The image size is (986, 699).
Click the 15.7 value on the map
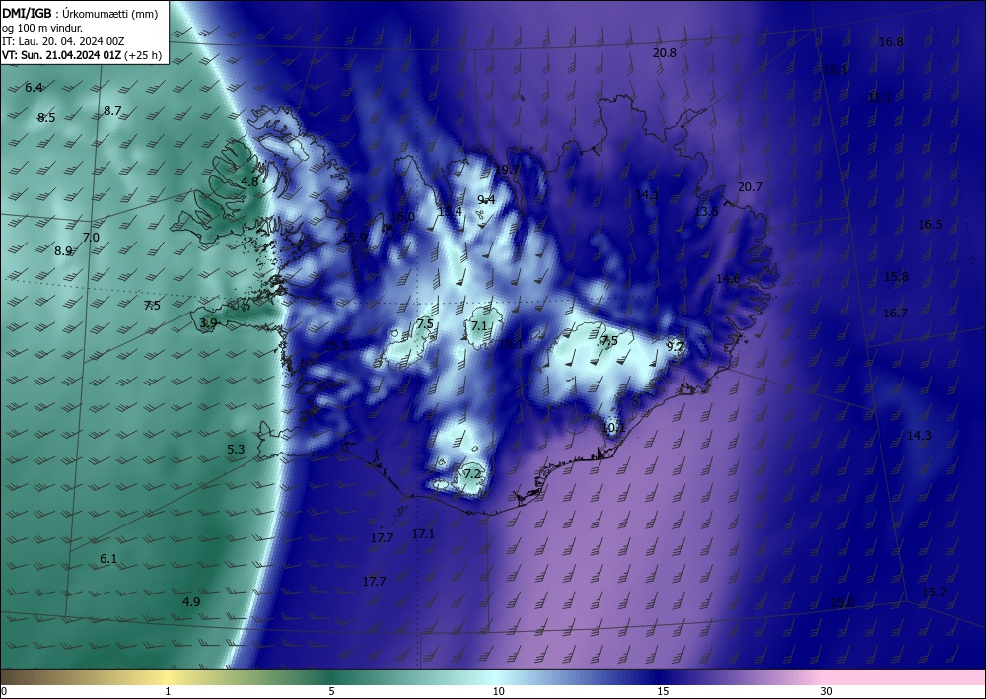(934, 593)
